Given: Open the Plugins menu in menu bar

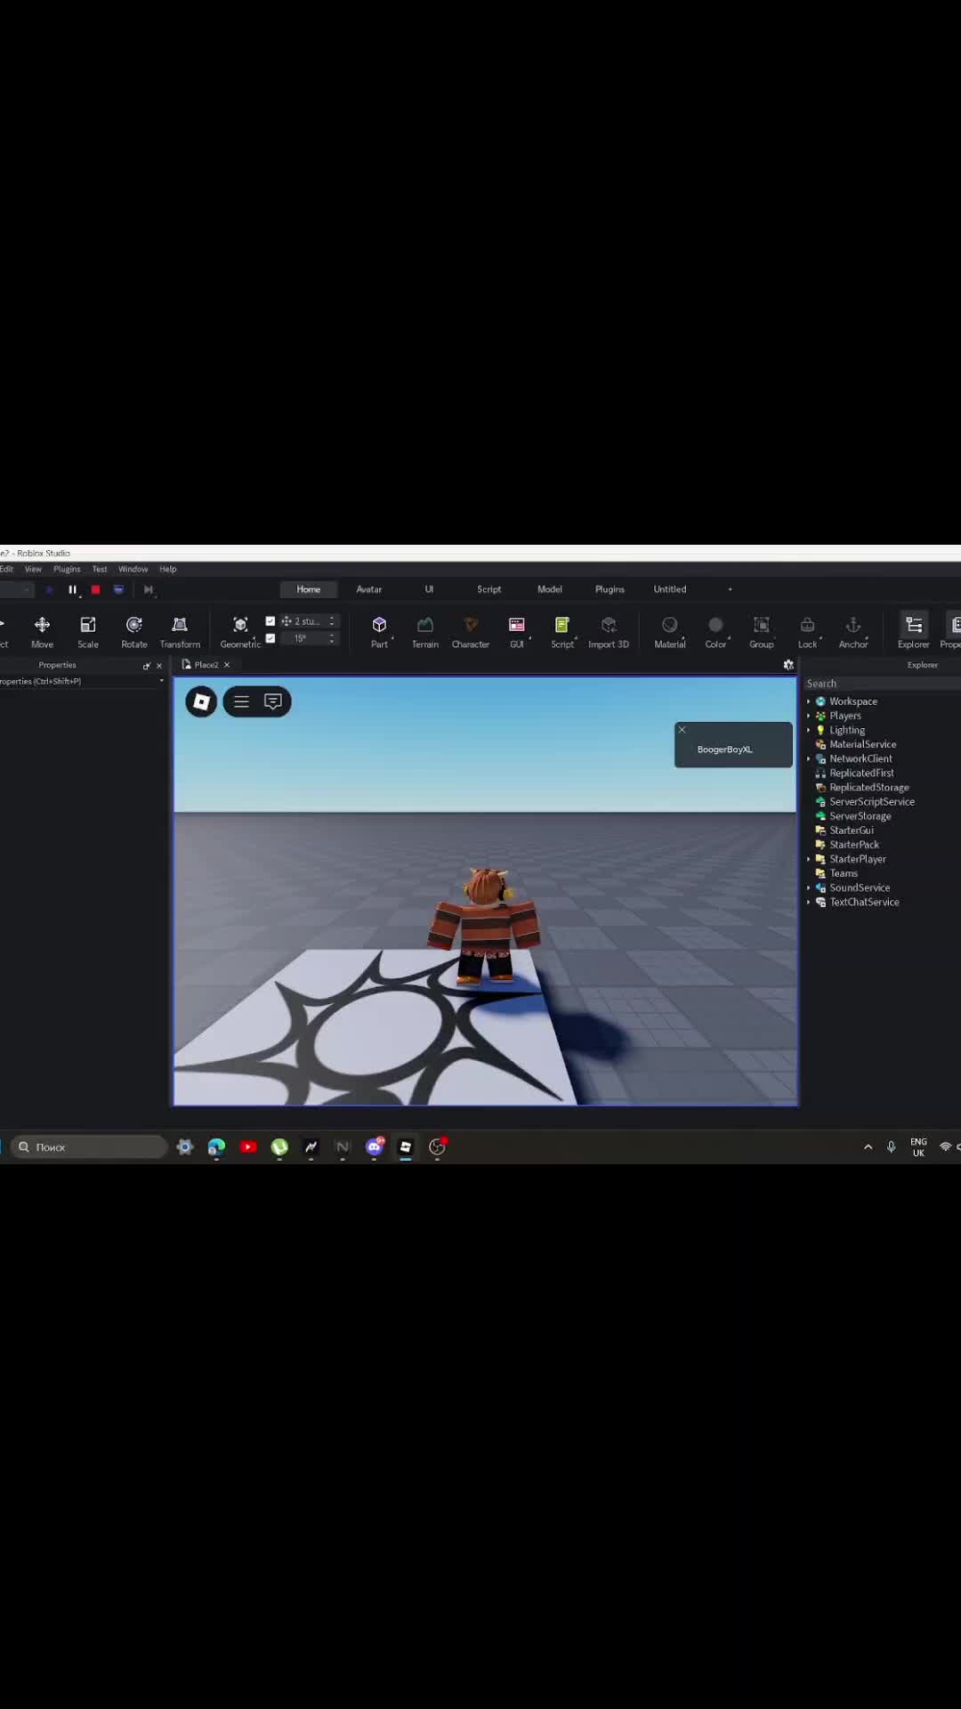Looking at the screenshot, I should pyautogui.click(x=67, y=569).
